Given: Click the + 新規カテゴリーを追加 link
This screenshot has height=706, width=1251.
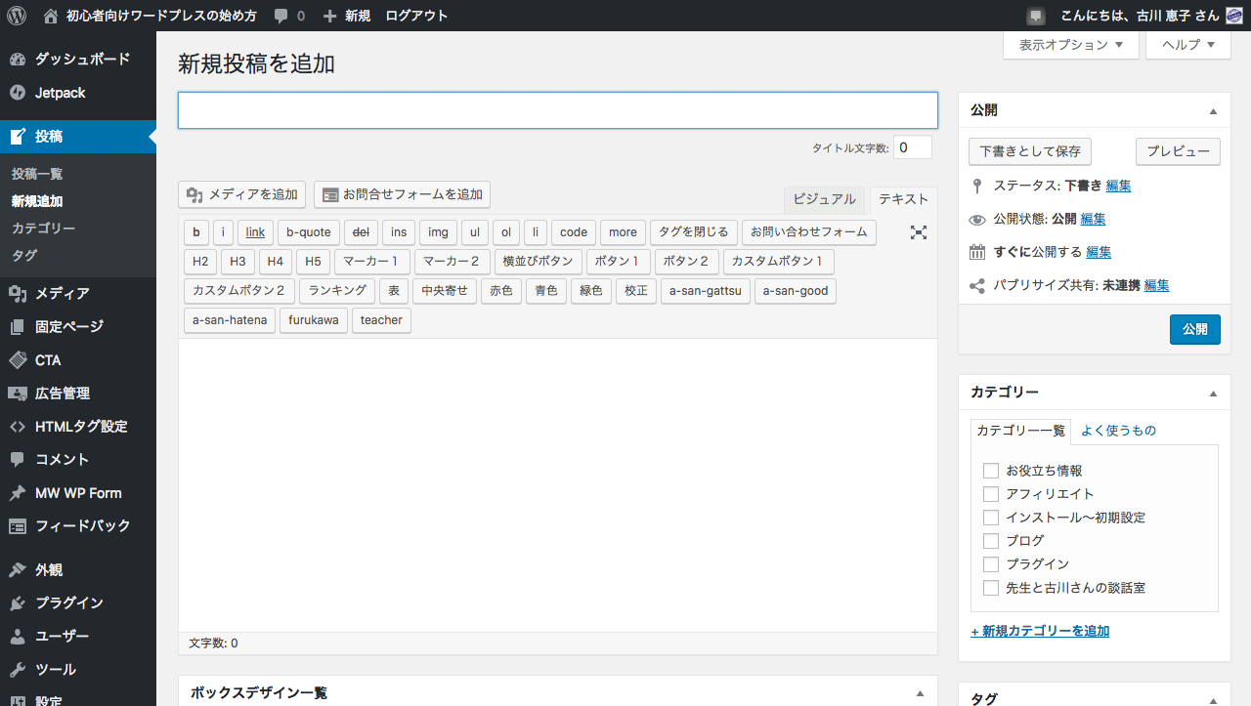Looking at the screenshot, I should pyautogui.click(x=1040, y=632).
